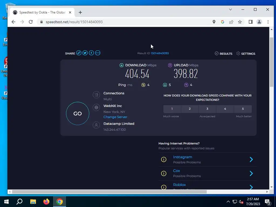The height and width of the screenshot is (207, 276).
Task: Open more share options icon
Action: click(98, 53)
